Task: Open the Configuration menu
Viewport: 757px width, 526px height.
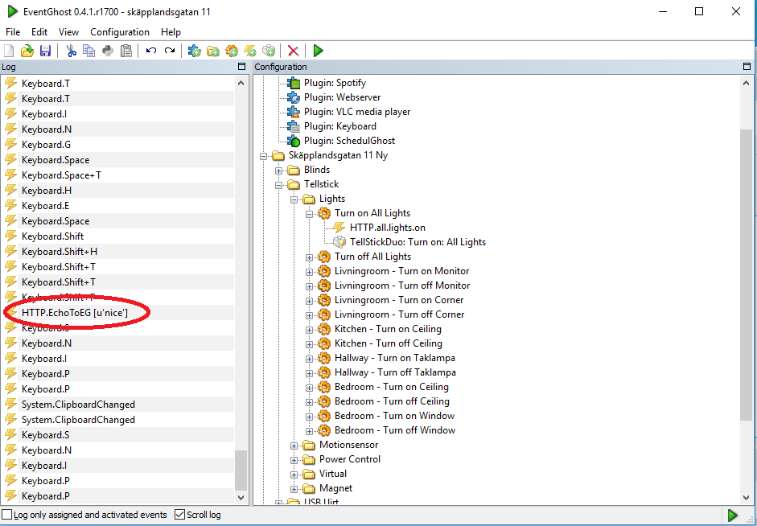Action: click(x=120, y=32)
